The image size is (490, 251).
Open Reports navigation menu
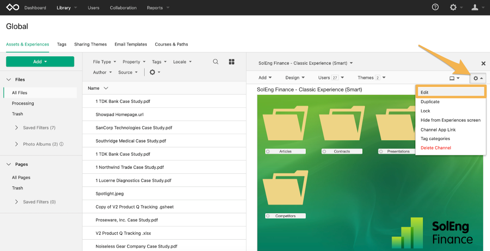tap(158, 8)
